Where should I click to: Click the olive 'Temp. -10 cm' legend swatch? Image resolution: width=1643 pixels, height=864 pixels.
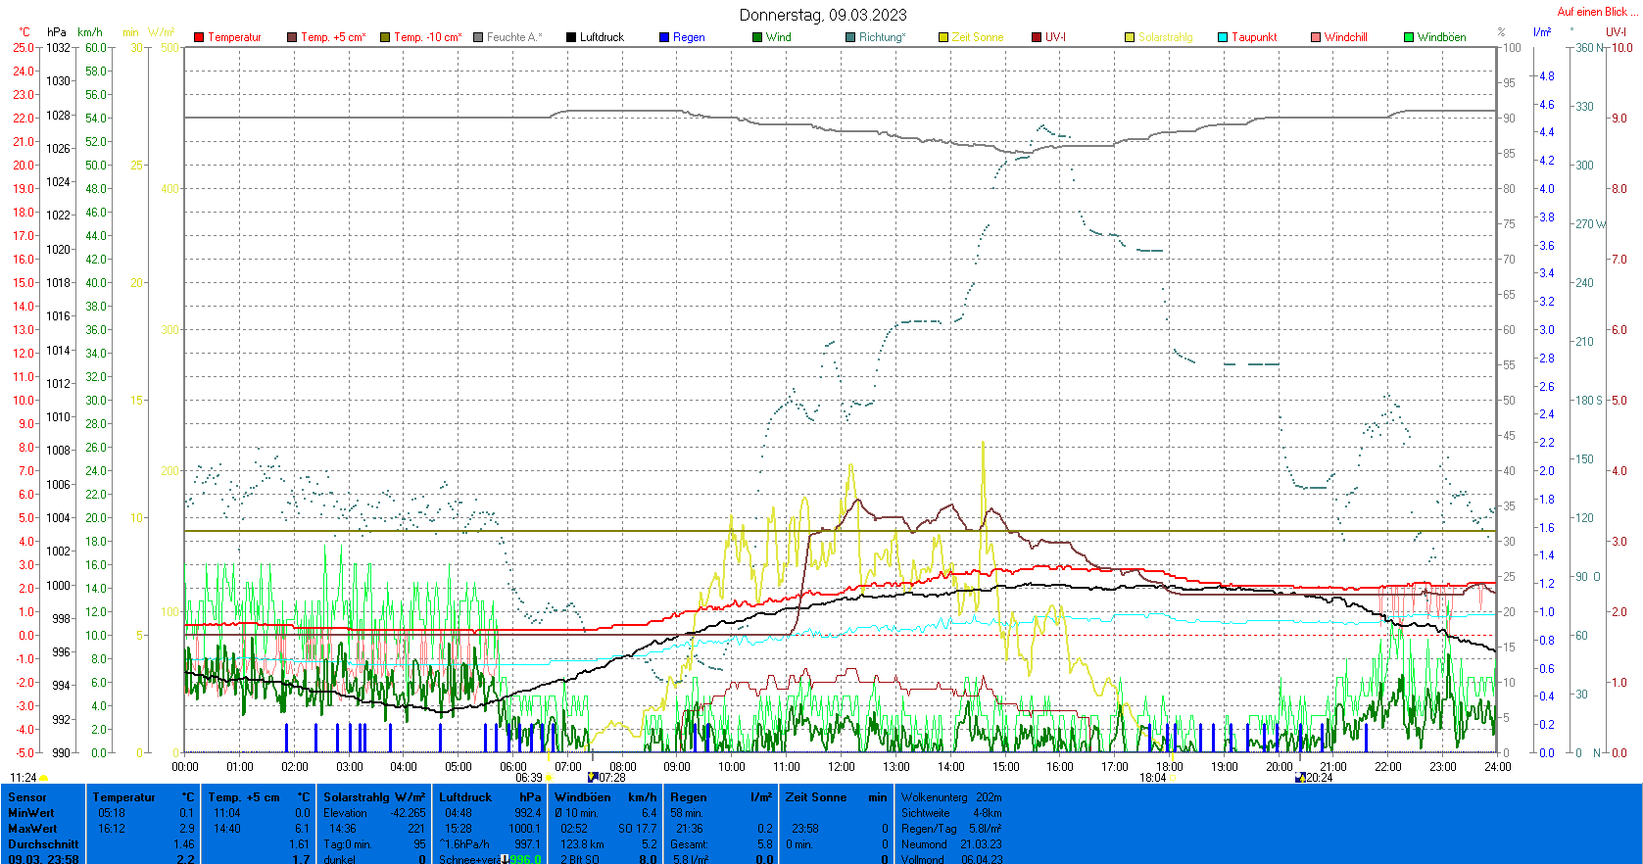click(x=385, y=37)
